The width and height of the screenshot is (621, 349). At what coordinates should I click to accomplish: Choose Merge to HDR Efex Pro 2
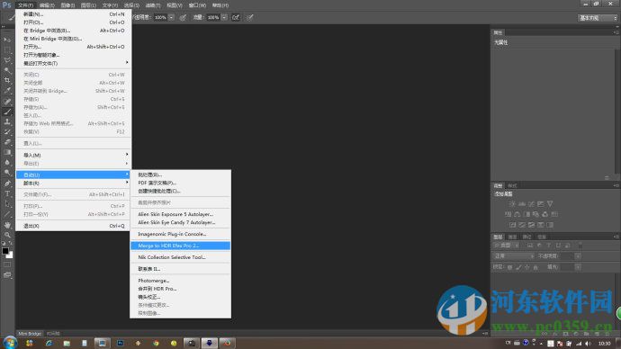click(x=180, y=246)
